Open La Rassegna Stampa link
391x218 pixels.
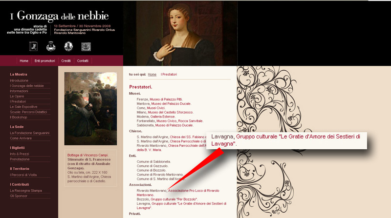[26, 191]
